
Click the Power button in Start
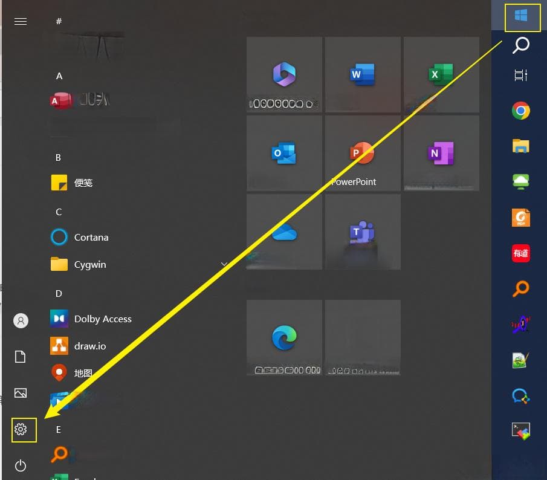tap(21, 465)
